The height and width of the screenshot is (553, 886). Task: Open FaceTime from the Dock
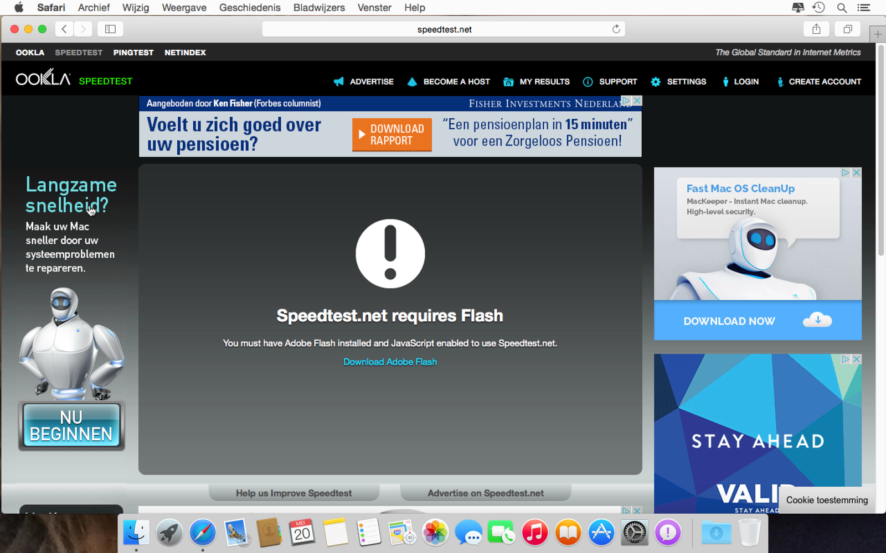(x=502, y=533)
